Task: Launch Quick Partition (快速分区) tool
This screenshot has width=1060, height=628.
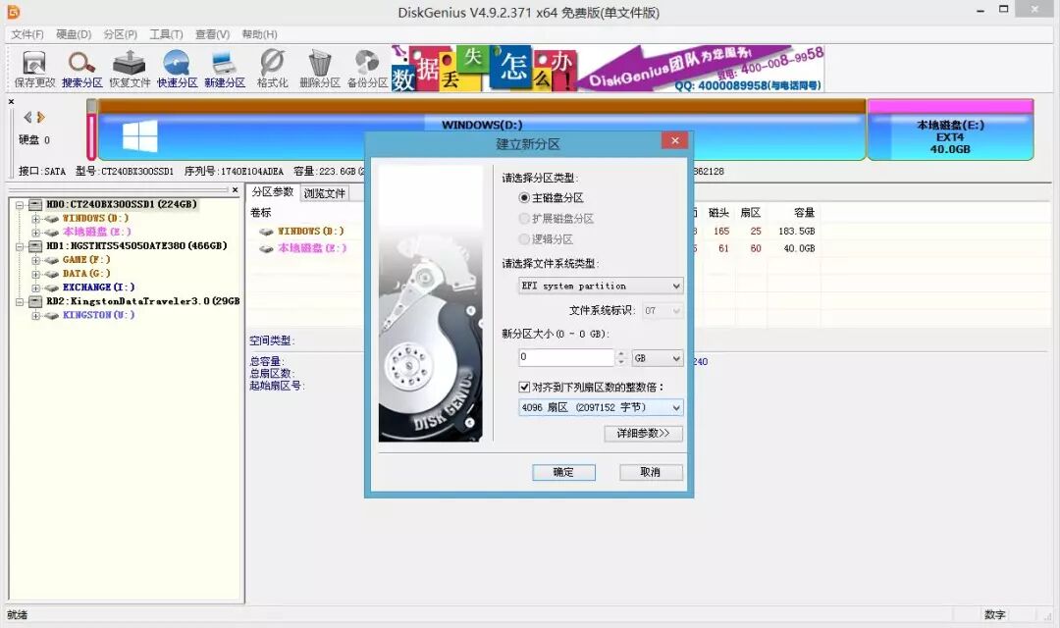Action: pyautogui.click(x=177, y=69)
